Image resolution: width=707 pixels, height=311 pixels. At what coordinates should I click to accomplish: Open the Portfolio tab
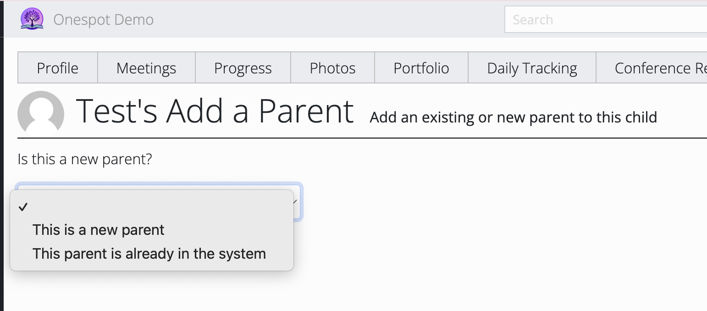point(421,68)
